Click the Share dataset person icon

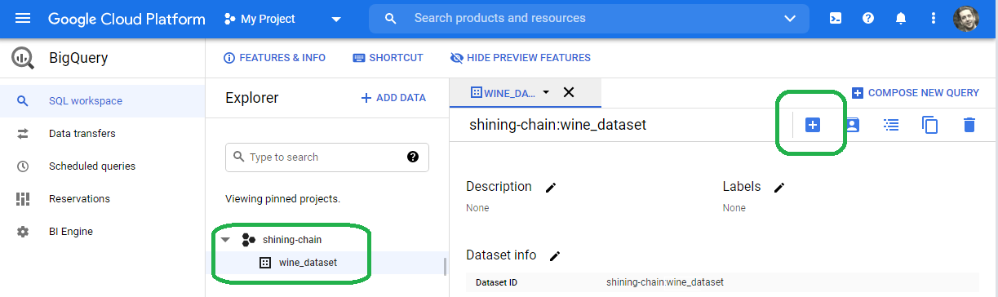click(x=852, y=125)
